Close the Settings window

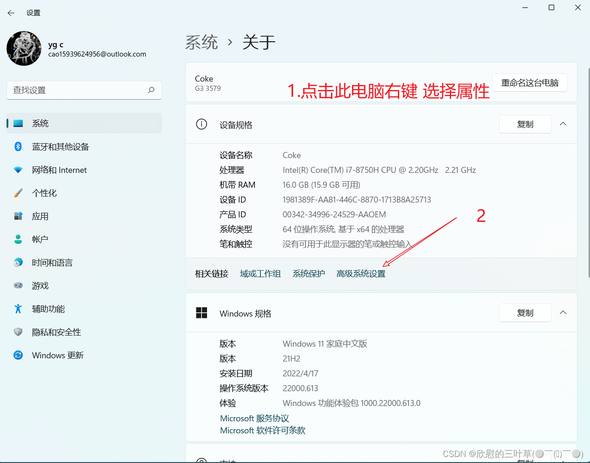pyautogui.click(x=578, y=7)
